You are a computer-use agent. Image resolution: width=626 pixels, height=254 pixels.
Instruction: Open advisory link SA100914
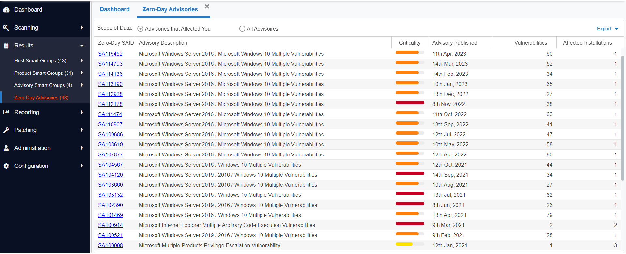(110, 225)
